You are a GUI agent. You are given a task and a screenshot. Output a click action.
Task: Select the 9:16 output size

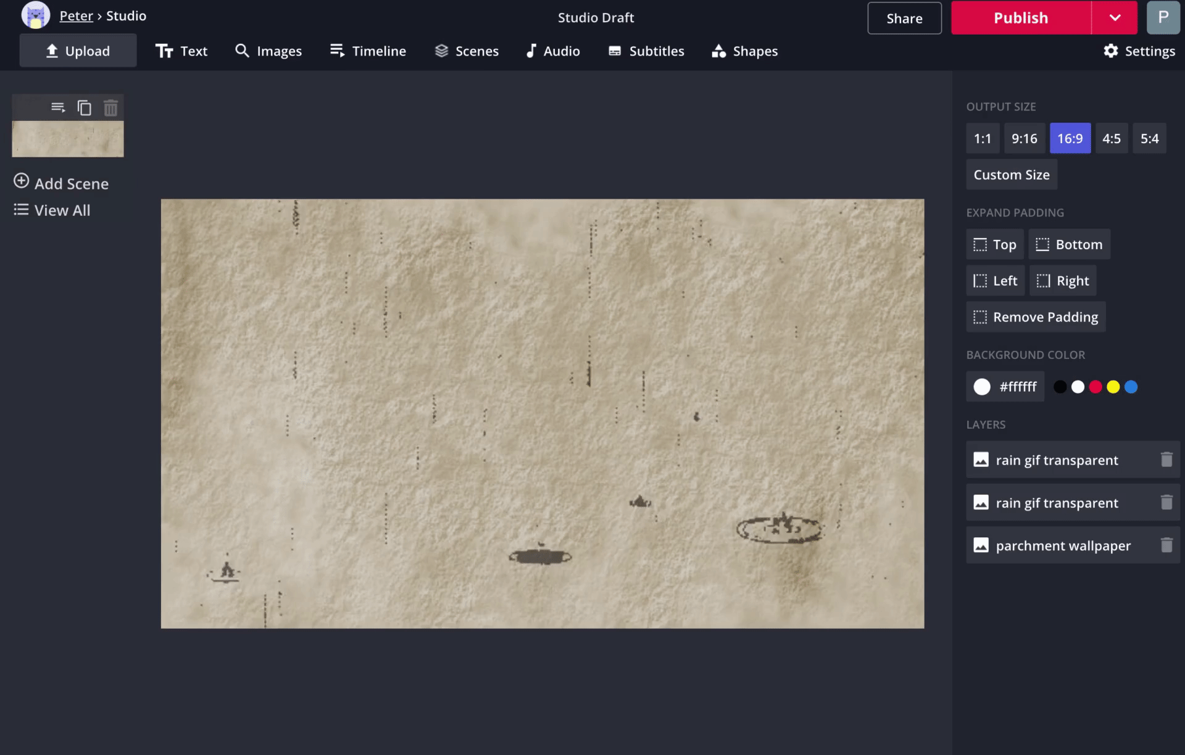pos(1024,138)
